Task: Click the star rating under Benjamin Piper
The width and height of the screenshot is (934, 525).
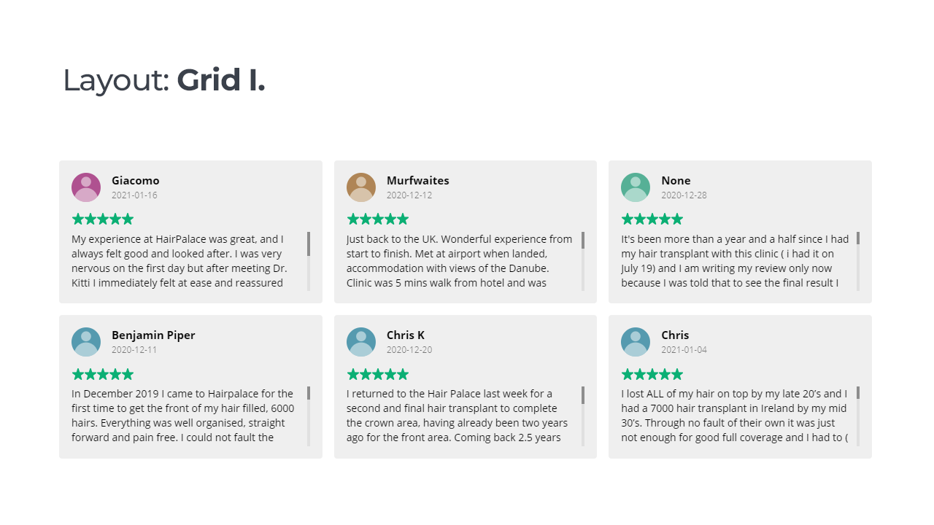Action: 103,374
